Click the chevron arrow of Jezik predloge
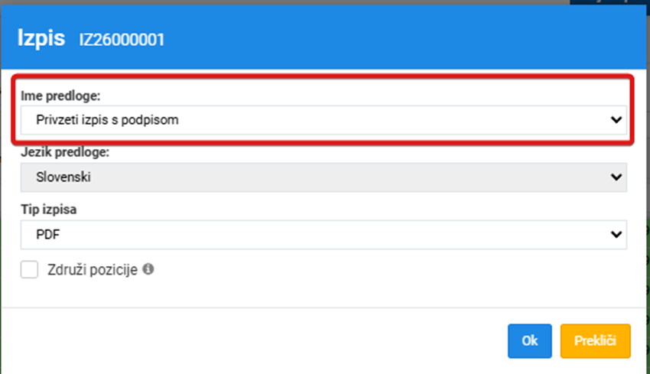 click(616, 177)
